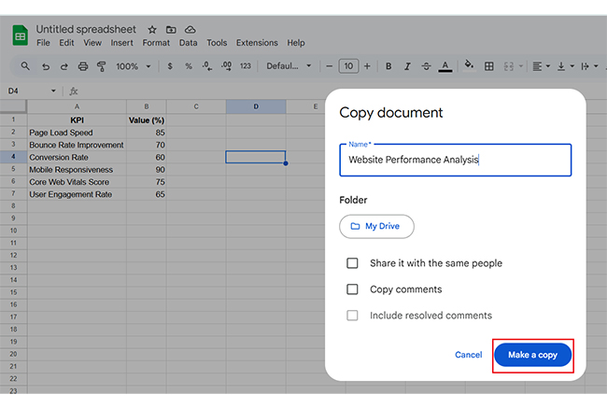Star the Untitled spreadsheet
607x408 pixels.
click(x=152, y=29)
